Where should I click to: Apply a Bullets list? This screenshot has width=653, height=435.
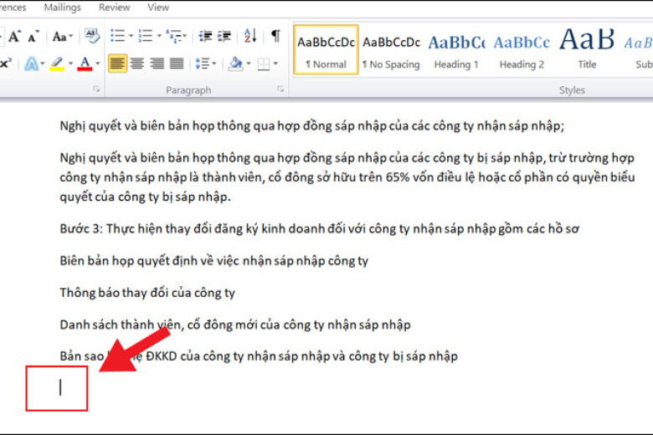(x=117, y=36)
